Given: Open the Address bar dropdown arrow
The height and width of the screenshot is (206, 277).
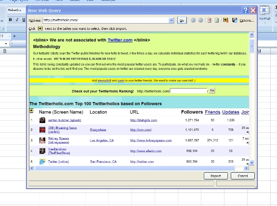Looking at the screenshot, I should coord(171,20).
